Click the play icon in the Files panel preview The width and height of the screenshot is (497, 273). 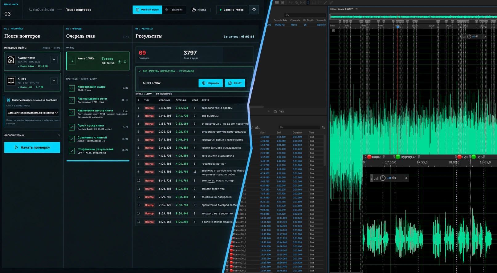click(x=269, y=111)
